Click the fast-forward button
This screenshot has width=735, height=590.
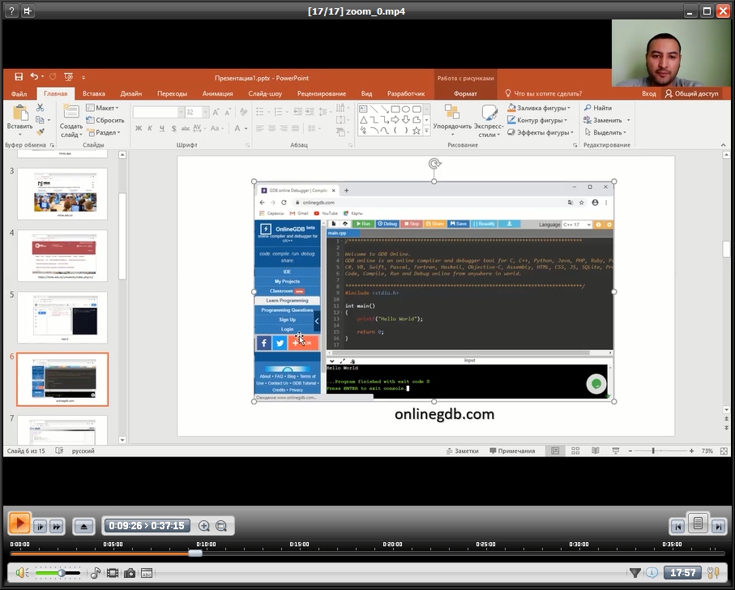pos(57,527)
